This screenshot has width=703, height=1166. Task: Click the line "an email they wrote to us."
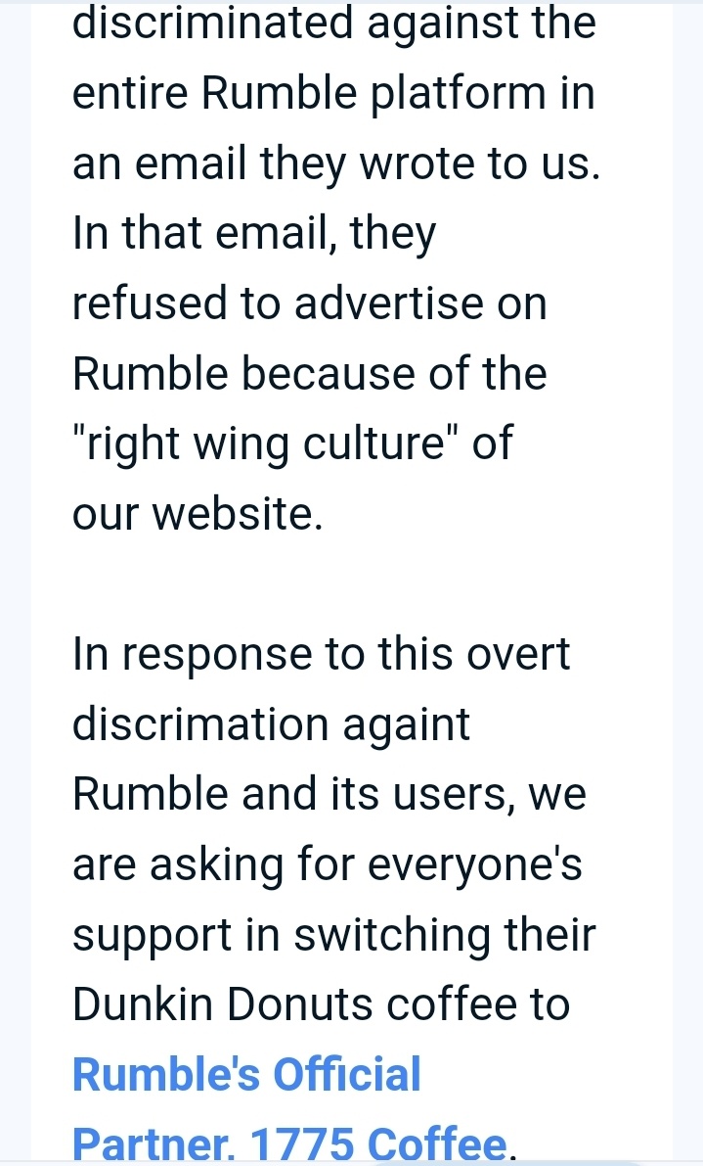[x=335, y=164]
